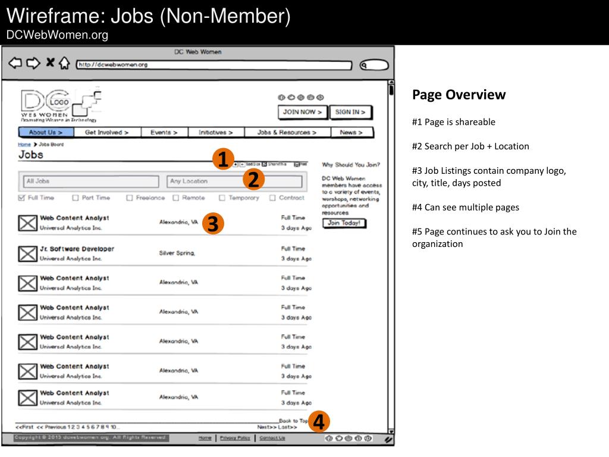Viewport: 609px width, 457px height.
Task: Click the scrollbar up arrow
Action: tap(391, 82)
